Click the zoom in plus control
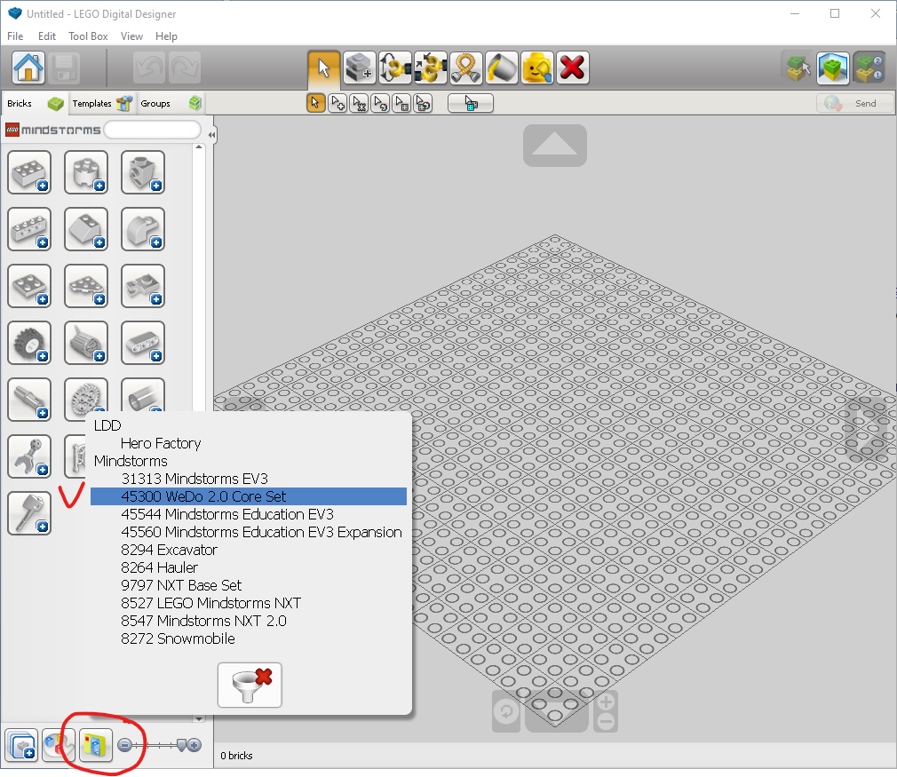 point(607,702)
